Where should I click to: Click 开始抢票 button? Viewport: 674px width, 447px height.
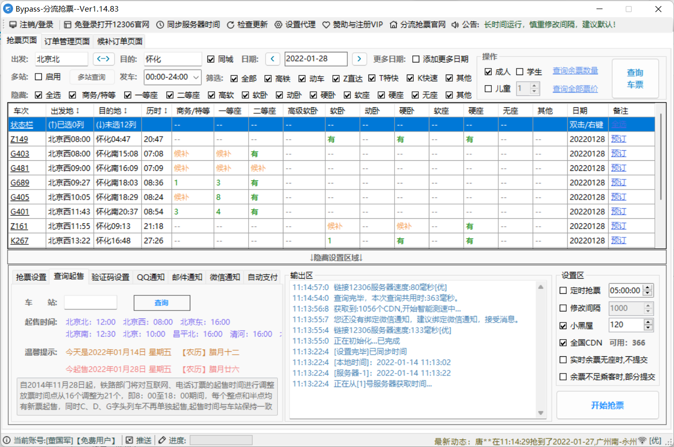click(607, 405)
